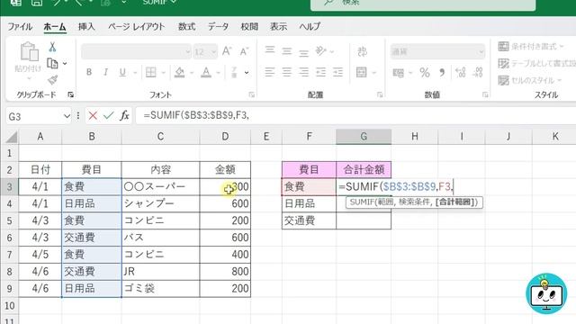Image resolution: width=576 pixels, height=324 pixels.
Task: Apply Percent Style
Action: coord(425,73)
